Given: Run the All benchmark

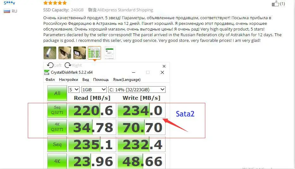Looking at the screenshot, I should click(x=57, y=93).
